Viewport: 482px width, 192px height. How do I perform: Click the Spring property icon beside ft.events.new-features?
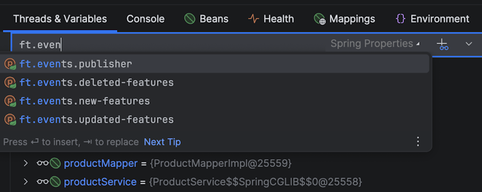click(10, 101)
